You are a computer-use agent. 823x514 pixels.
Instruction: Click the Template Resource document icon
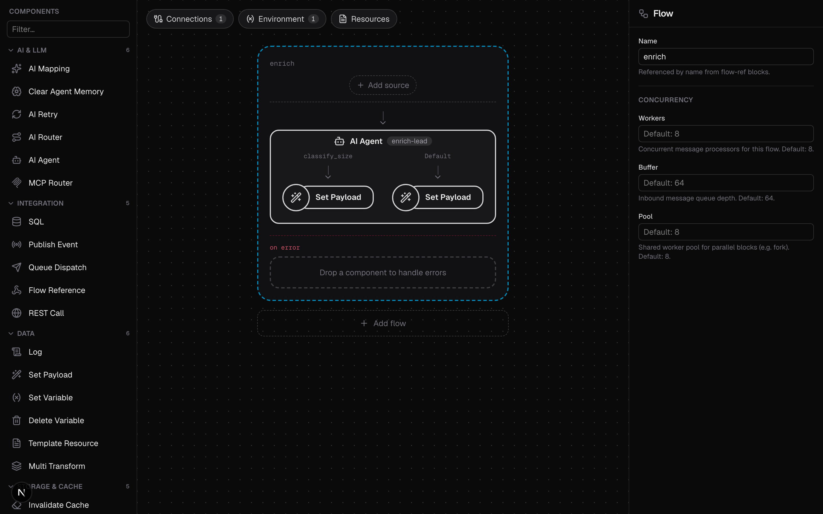[x=16, y=443]
